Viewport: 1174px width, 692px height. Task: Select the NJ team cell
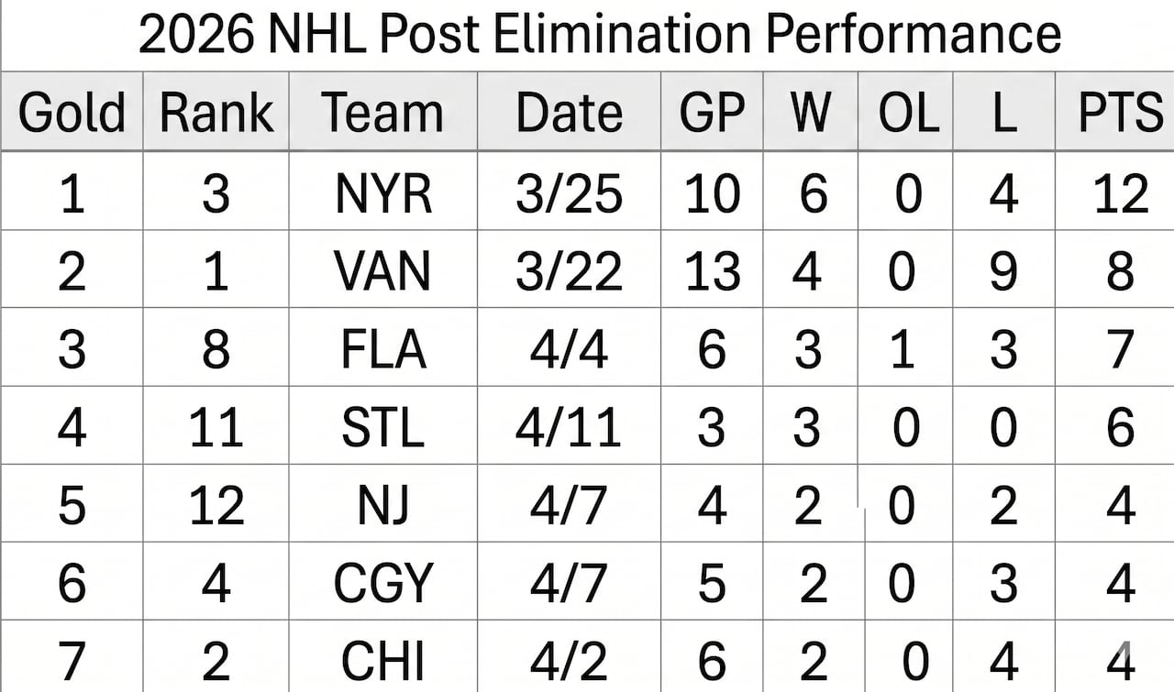[382, 505]
